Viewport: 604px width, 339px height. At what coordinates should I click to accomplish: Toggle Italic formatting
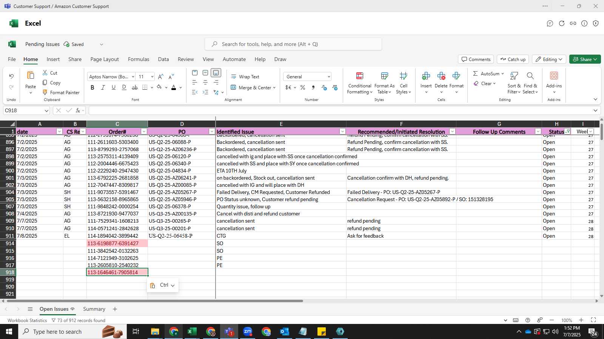pos(103,87)
